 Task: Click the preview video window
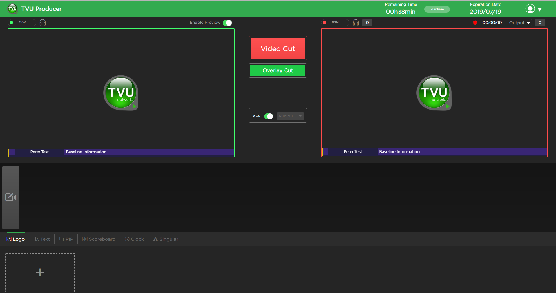click(121, 93)
